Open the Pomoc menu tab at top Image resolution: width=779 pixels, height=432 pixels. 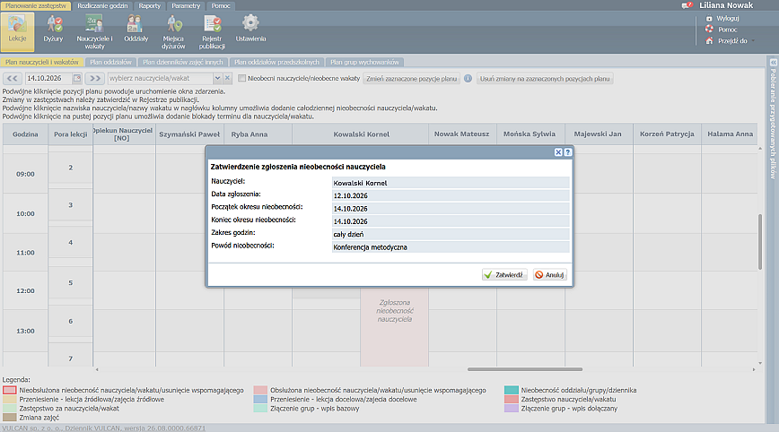click(221, 6)
